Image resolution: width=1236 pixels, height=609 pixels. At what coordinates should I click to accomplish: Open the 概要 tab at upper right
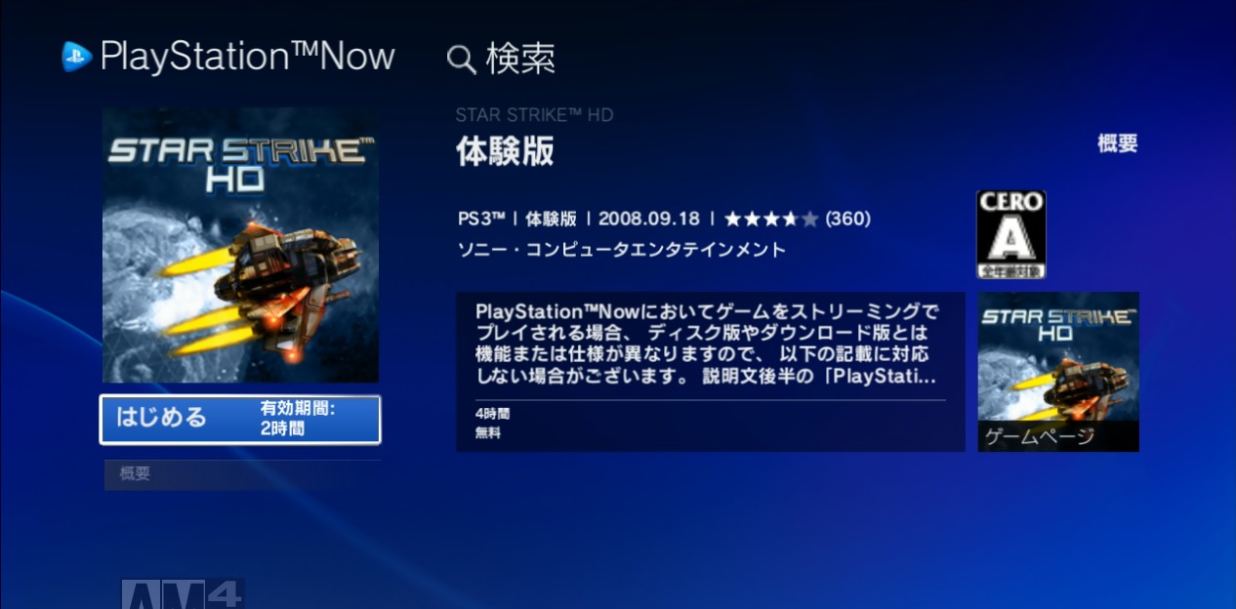[1118, 143]
